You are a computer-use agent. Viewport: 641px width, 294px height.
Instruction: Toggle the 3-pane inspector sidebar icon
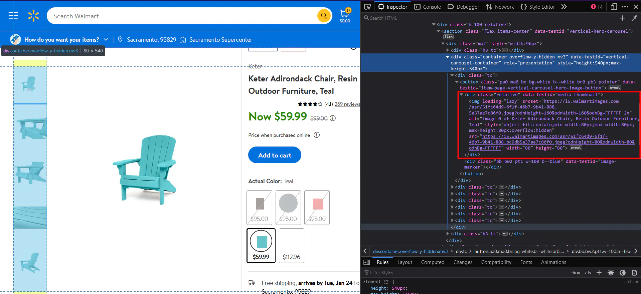(x=366, y=262)
